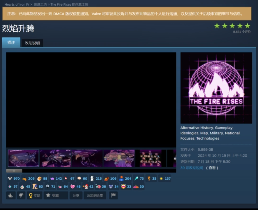Click the National Focuses tag
The height and width of the screenshot is (210, 258).
click(x=210, y=136)
